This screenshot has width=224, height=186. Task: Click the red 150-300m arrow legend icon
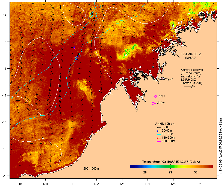(158, 138)
